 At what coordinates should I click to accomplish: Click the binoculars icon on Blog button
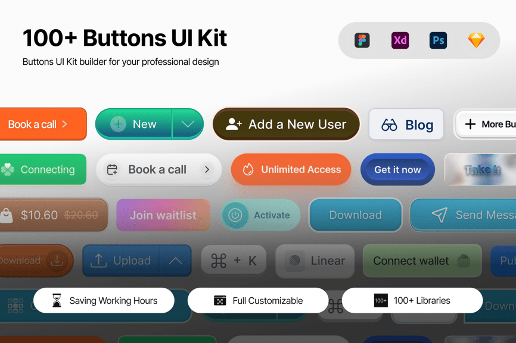pos(389,125)
